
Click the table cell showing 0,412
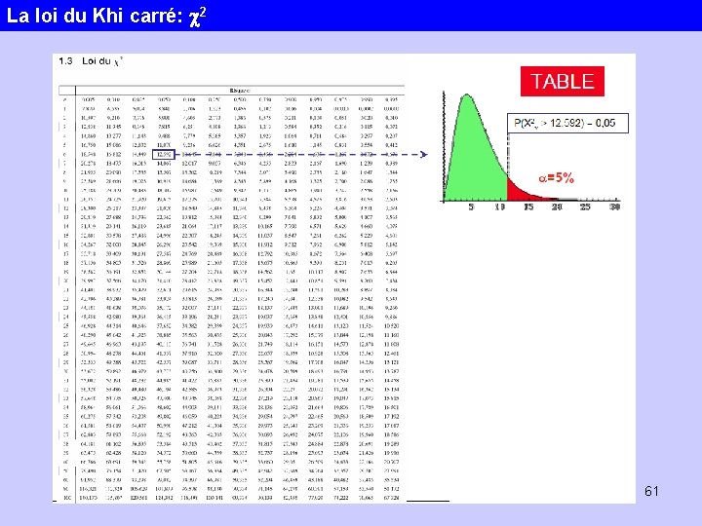[x=391, y=145]
